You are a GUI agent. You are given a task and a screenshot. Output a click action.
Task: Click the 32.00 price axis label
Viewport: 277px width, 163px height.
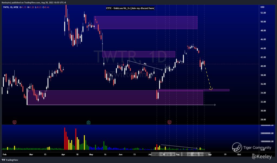(x=263, y=102)
